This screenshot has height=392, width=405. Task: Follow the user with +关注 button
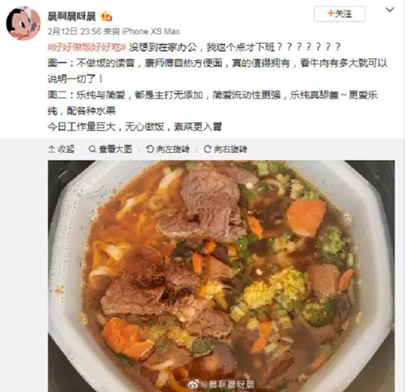[339, 14]
